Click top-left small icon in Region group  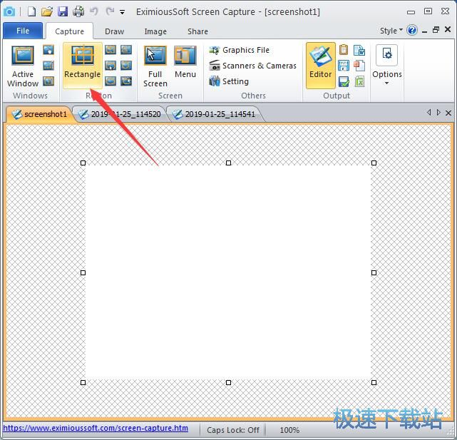[x=111, y=50]
